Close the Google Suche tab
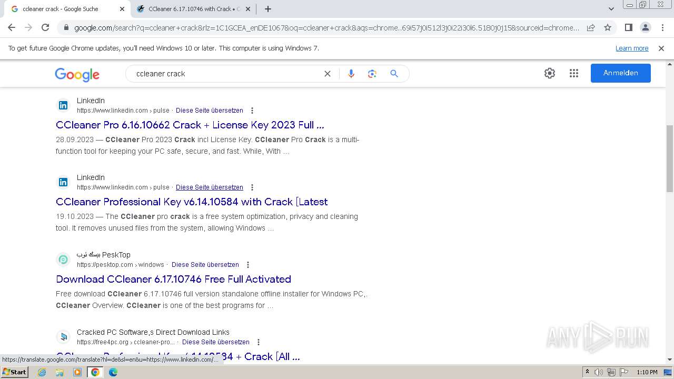 [x=122, y=9]
